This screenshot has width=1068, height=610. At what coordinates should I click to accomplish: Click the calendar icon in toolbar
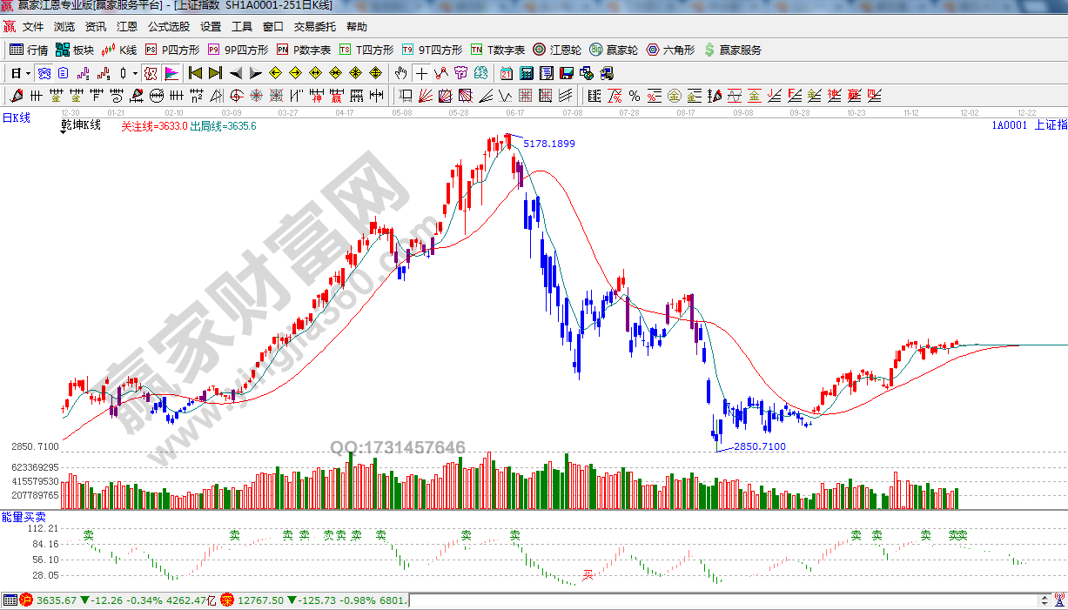coord(507,73)
